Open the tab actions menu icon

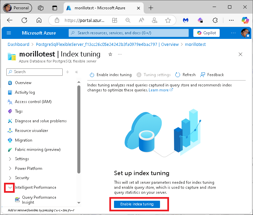pyautogui.click(x=55, y=8)
